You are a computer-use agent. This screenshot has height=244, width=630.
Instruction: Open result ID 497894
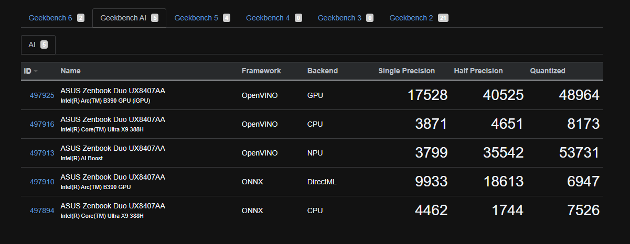[x=42, y=210]
